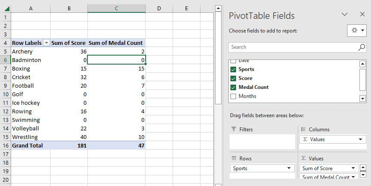This screenshot has height=186, width=371.
Task: Check the Months field checkbox
Action: pos(233,96)
